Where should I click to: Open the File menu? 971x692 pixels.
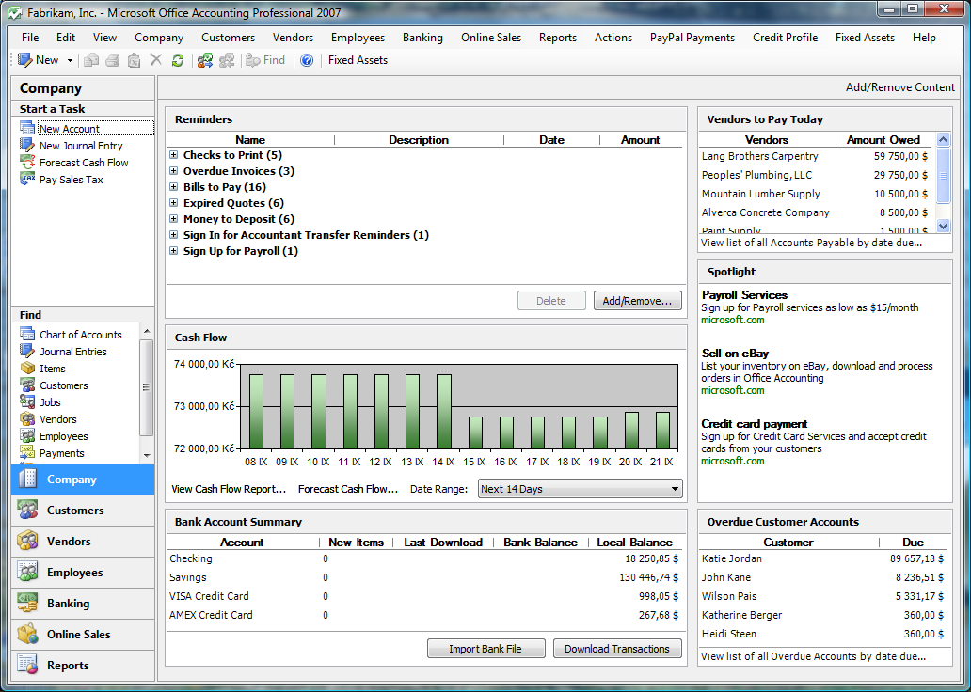click(x=30, y=37)
